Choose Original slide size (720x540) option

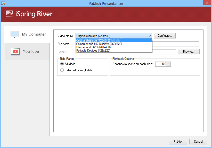tap(113, 40)
